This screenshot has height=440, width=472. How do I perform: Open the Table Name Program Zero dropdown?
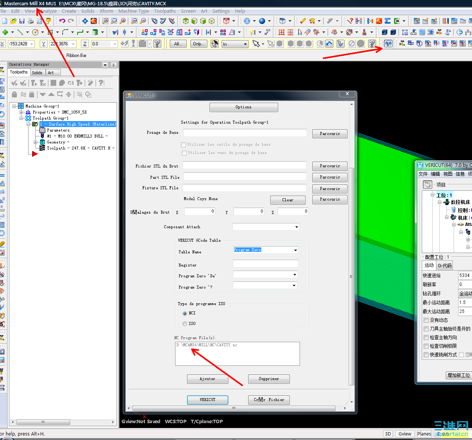[295, 250]
